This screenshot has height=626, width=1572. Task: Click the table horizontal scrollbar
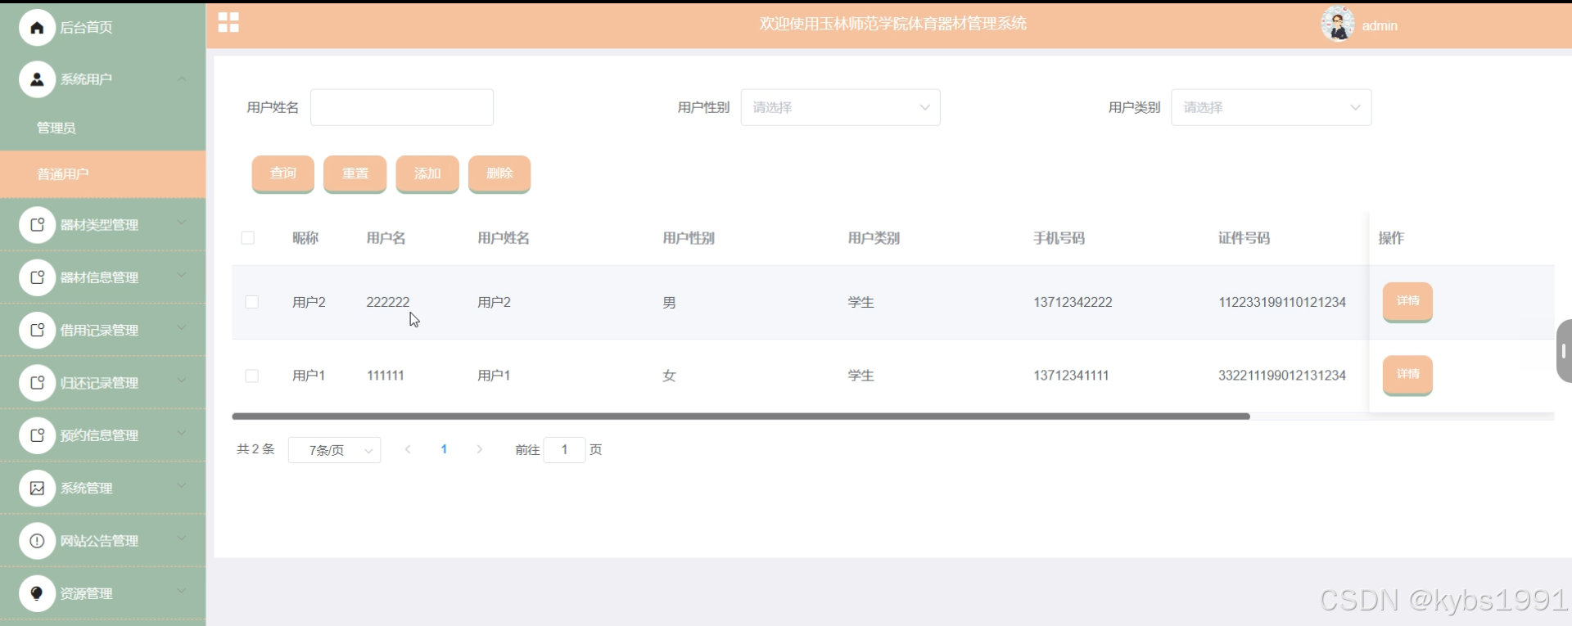pos(741,417)
